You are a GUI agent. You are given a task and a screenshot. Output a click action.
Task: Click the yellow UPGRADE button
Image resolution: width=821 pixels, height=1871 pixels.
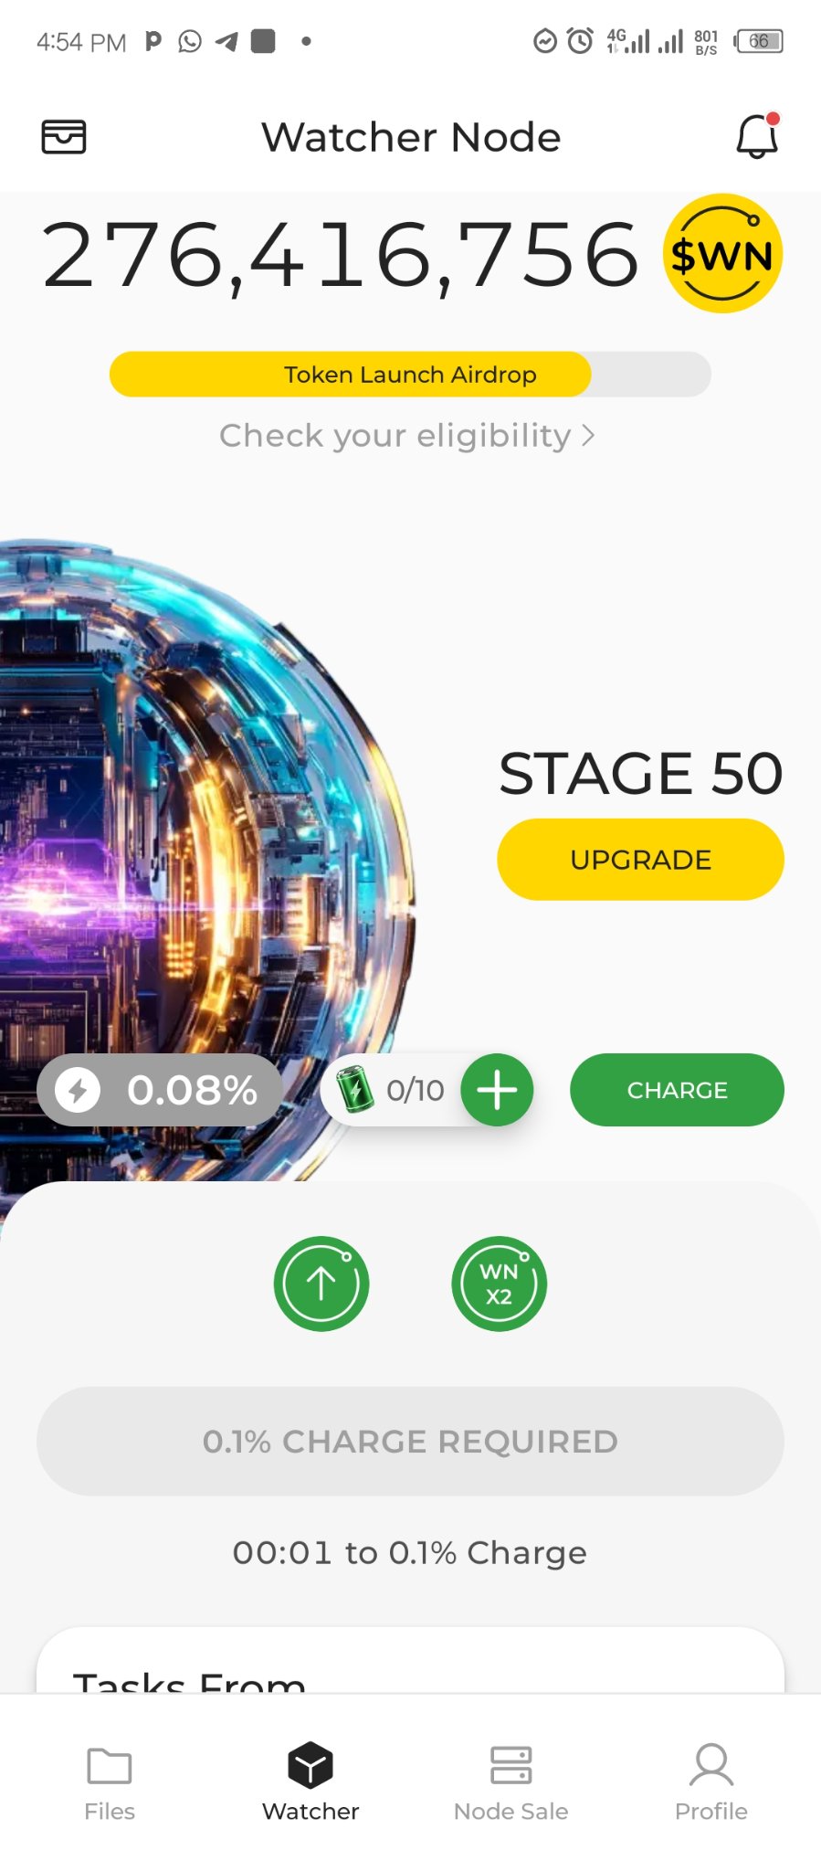pos(640,860)
